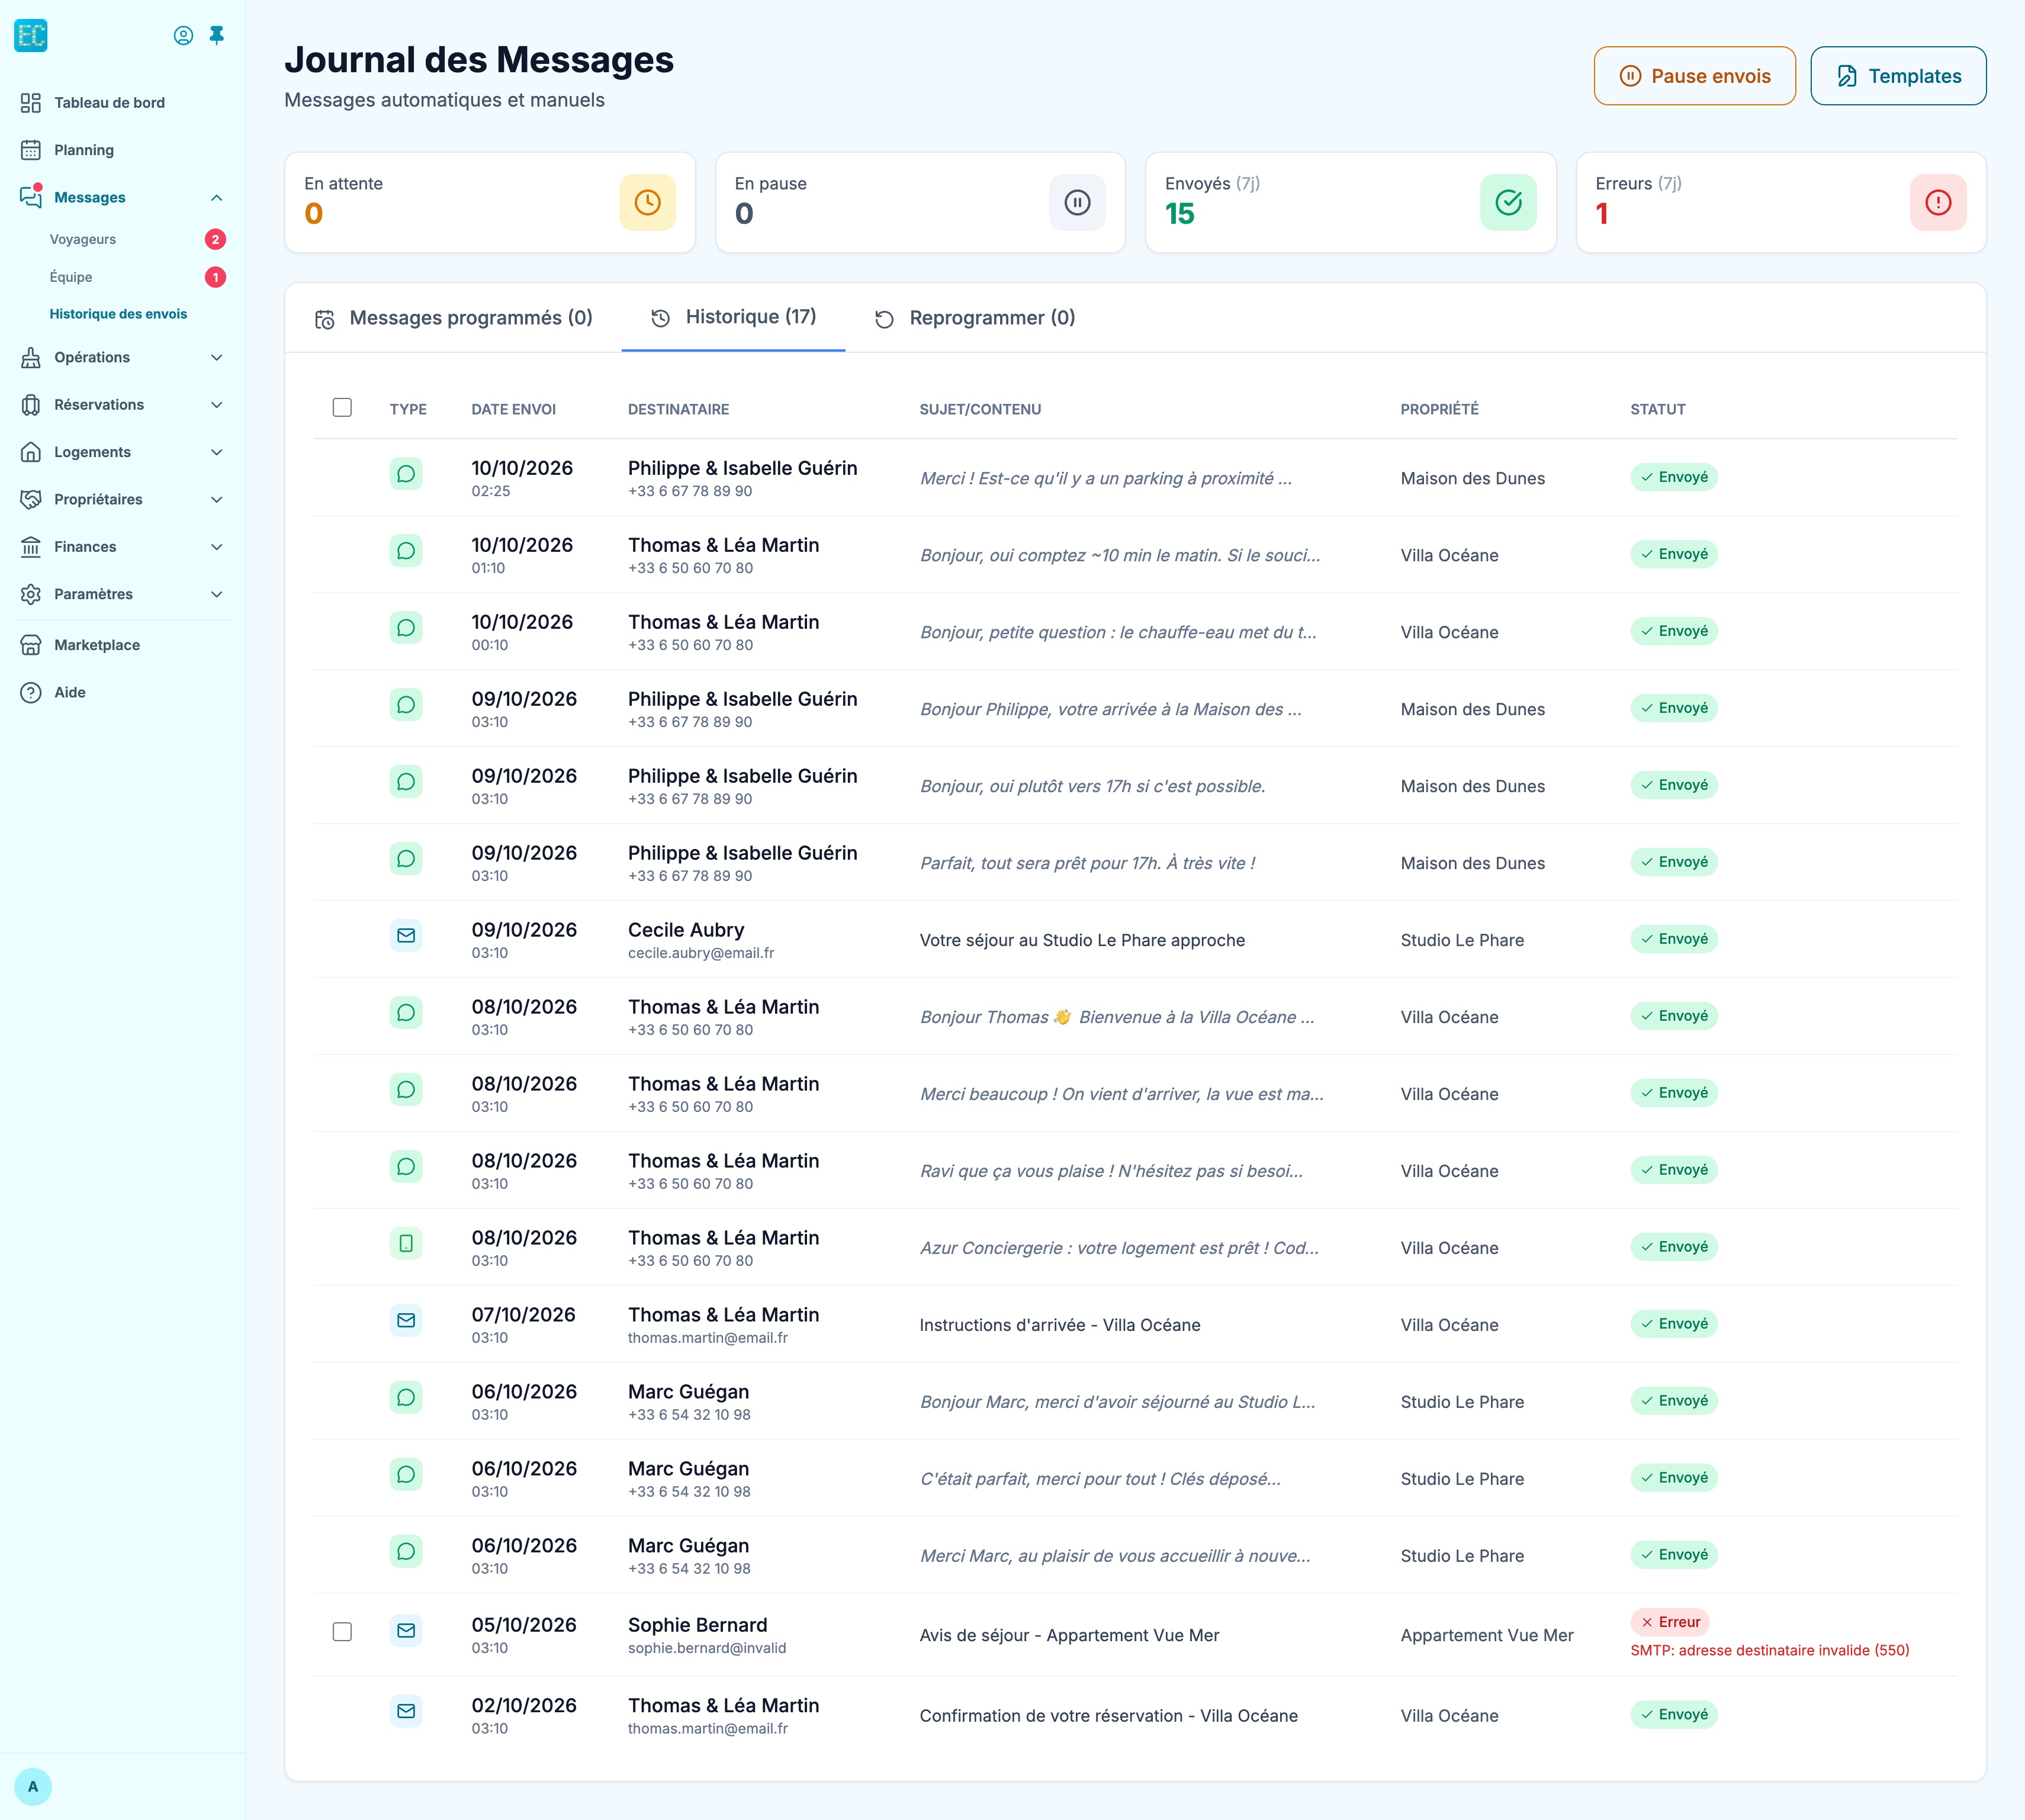Click the app logo in the sidebar
The width and height of the screenshot is (2025, 1820).
point(31,35)
